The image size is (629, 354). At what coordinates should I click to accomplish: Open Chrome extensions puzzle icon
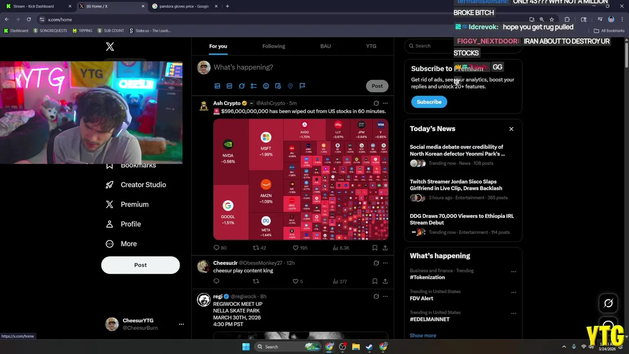567,19
